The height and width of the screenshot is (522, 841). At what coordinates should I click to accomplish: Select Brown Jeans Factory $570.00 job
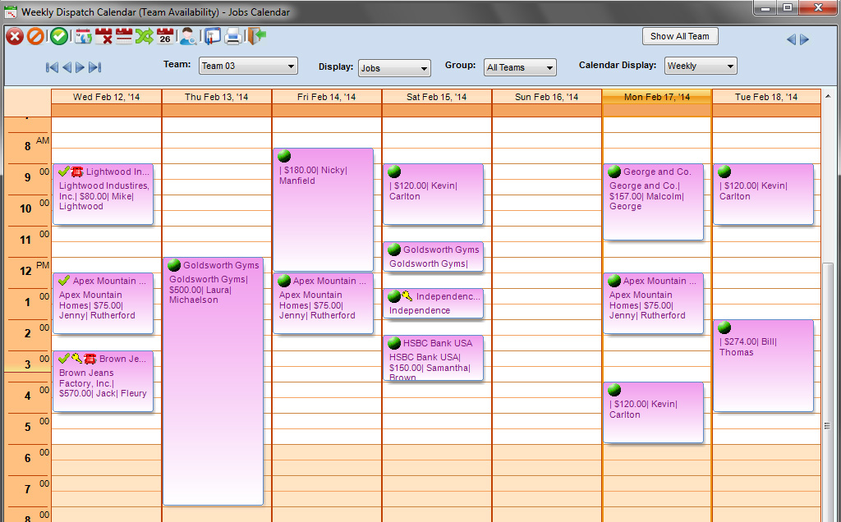(103, 382)
